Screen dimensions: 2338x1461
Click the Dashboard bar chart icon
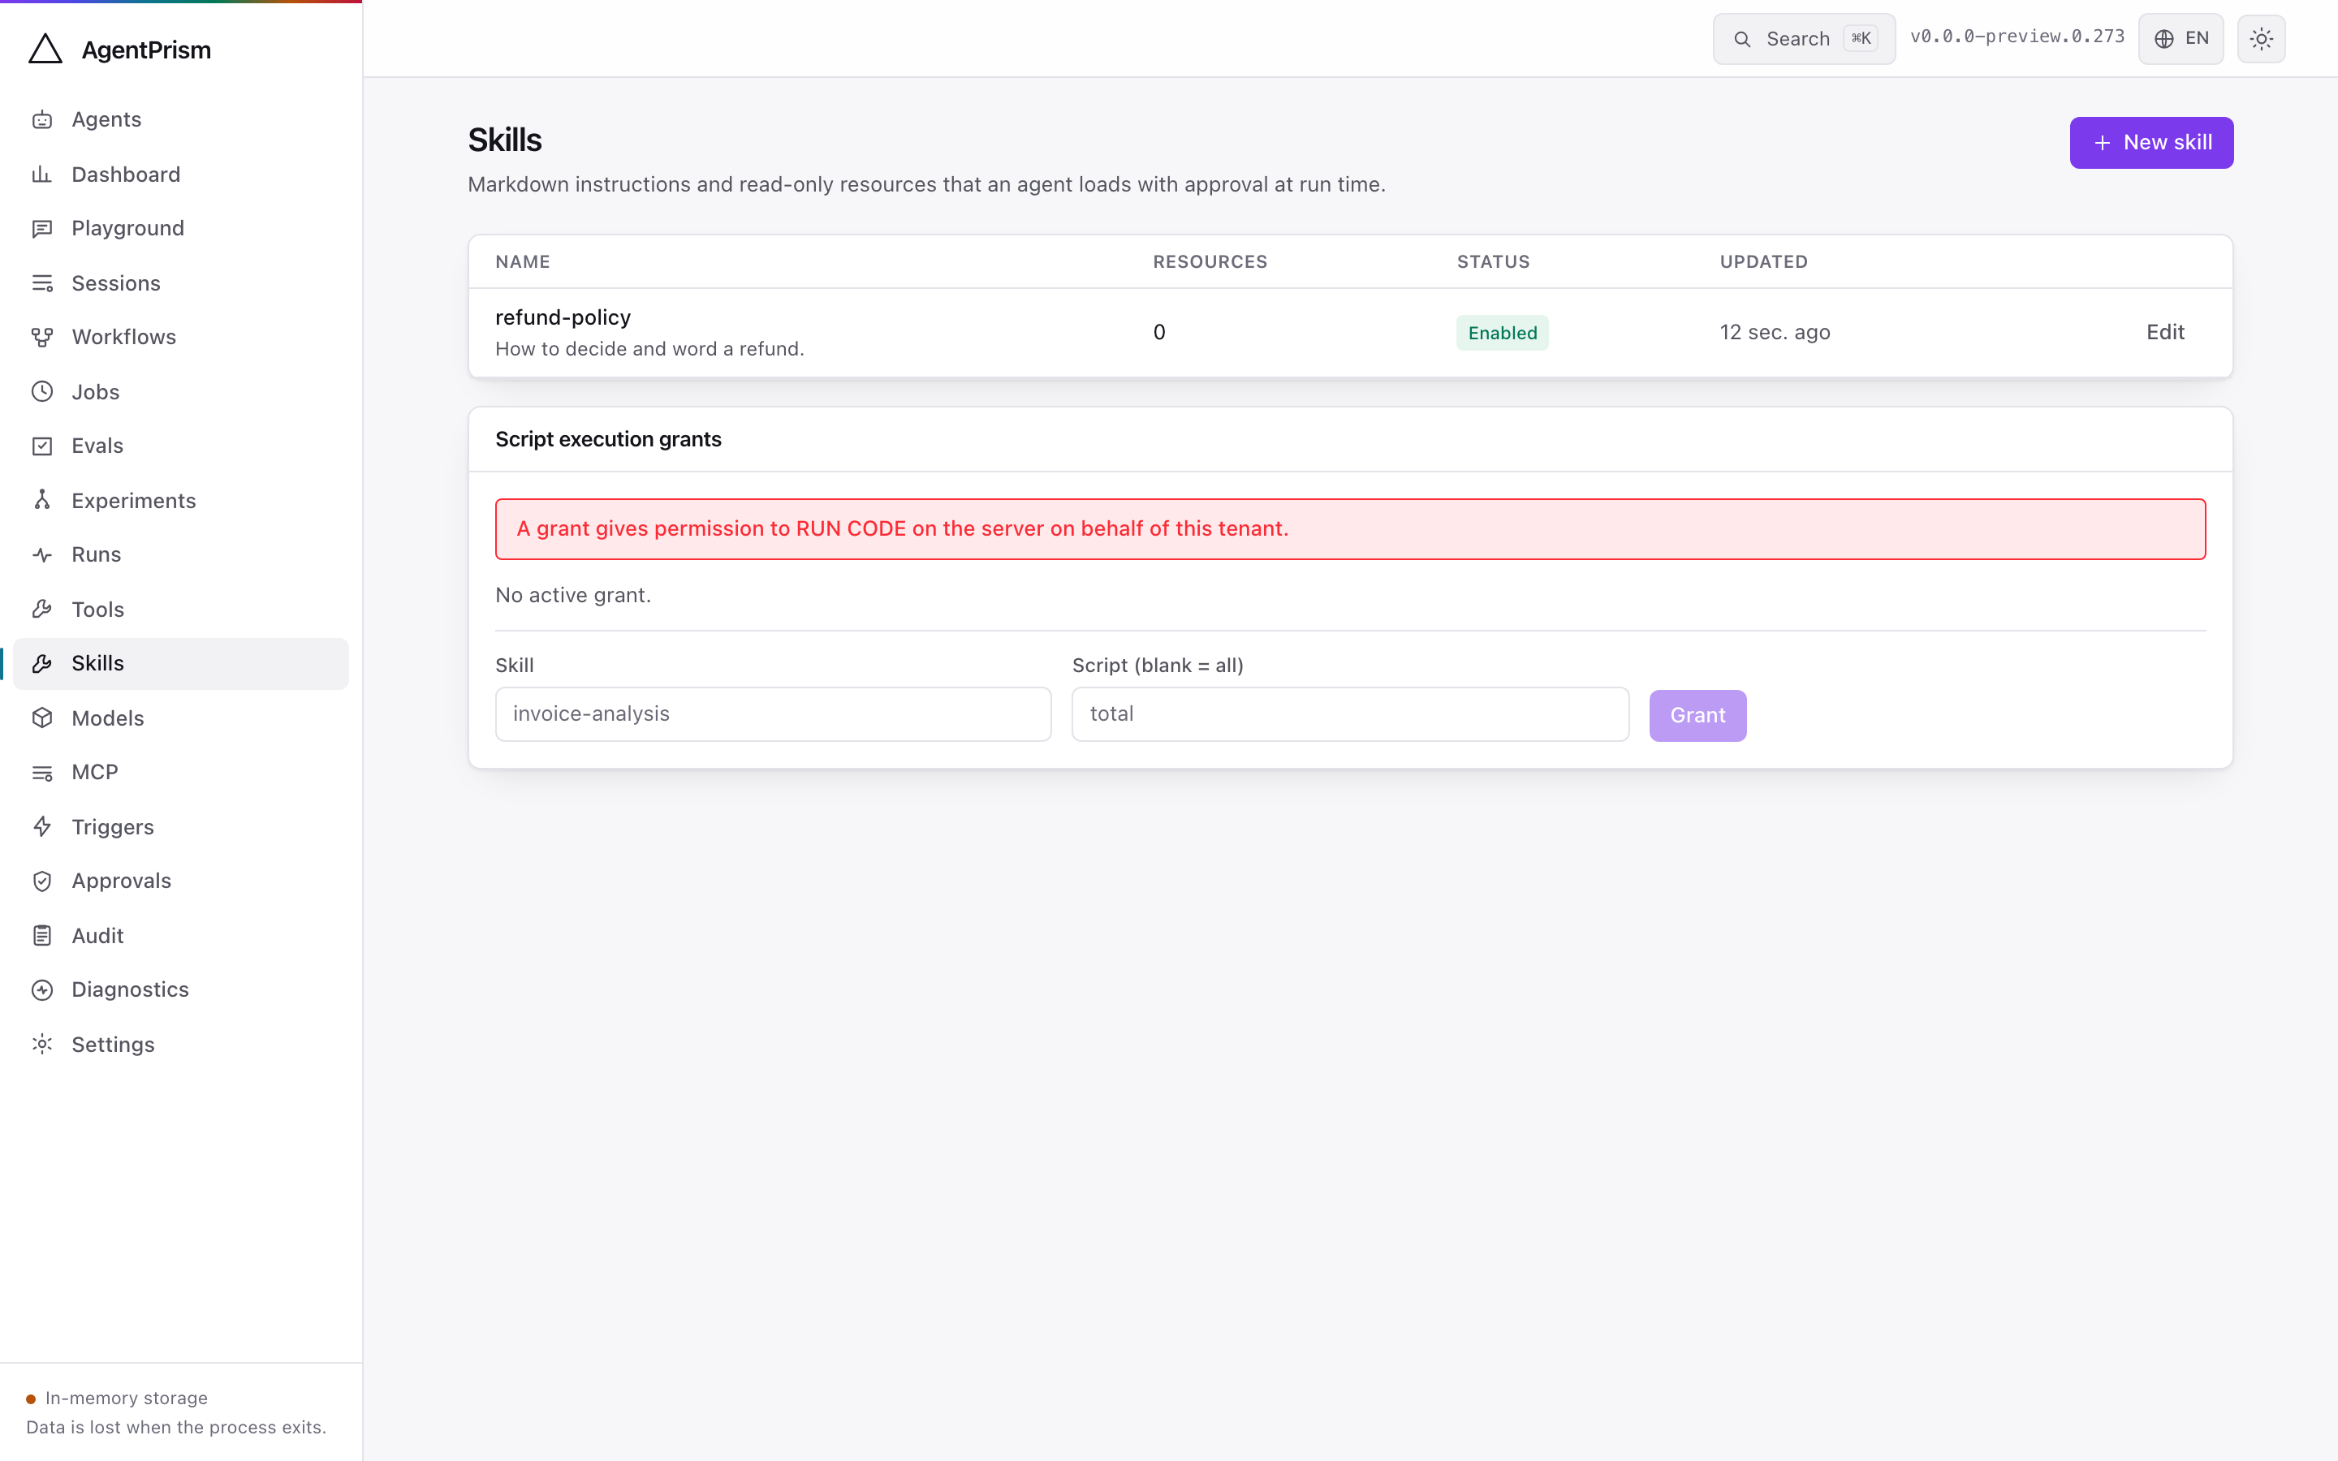tap(42, 174)
